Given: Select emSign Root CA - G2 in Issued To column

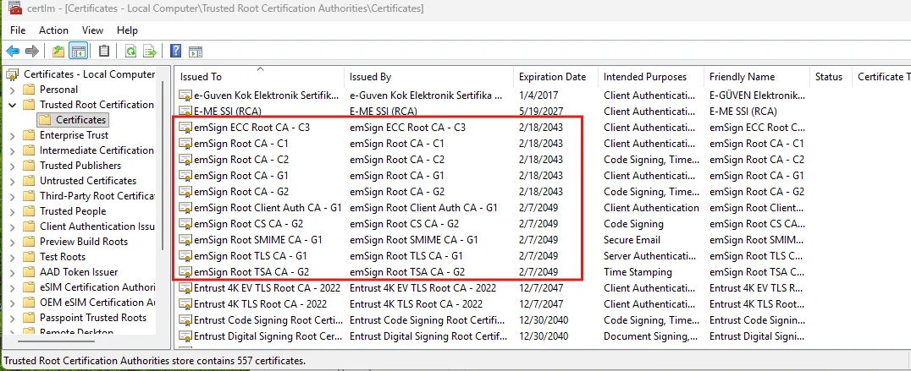Looking at the screenshot, I should [x=241, y=192].
